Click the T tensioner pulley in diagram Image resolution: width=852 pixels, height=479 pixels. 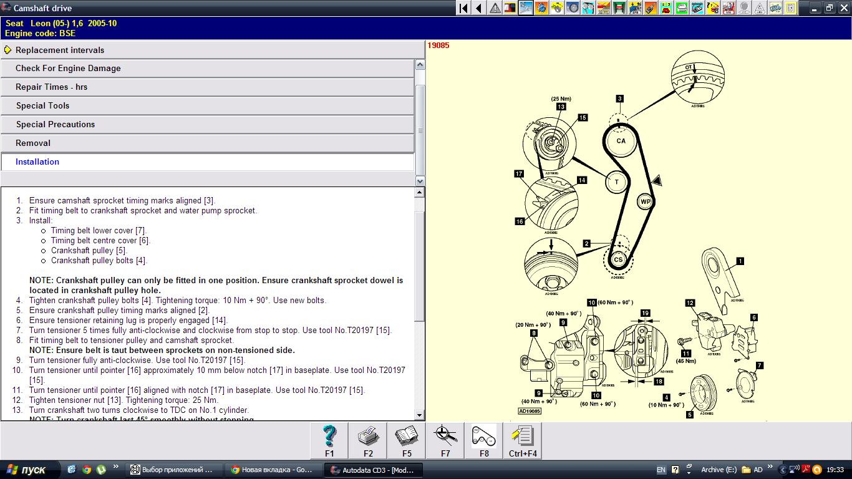click(617, 182)
